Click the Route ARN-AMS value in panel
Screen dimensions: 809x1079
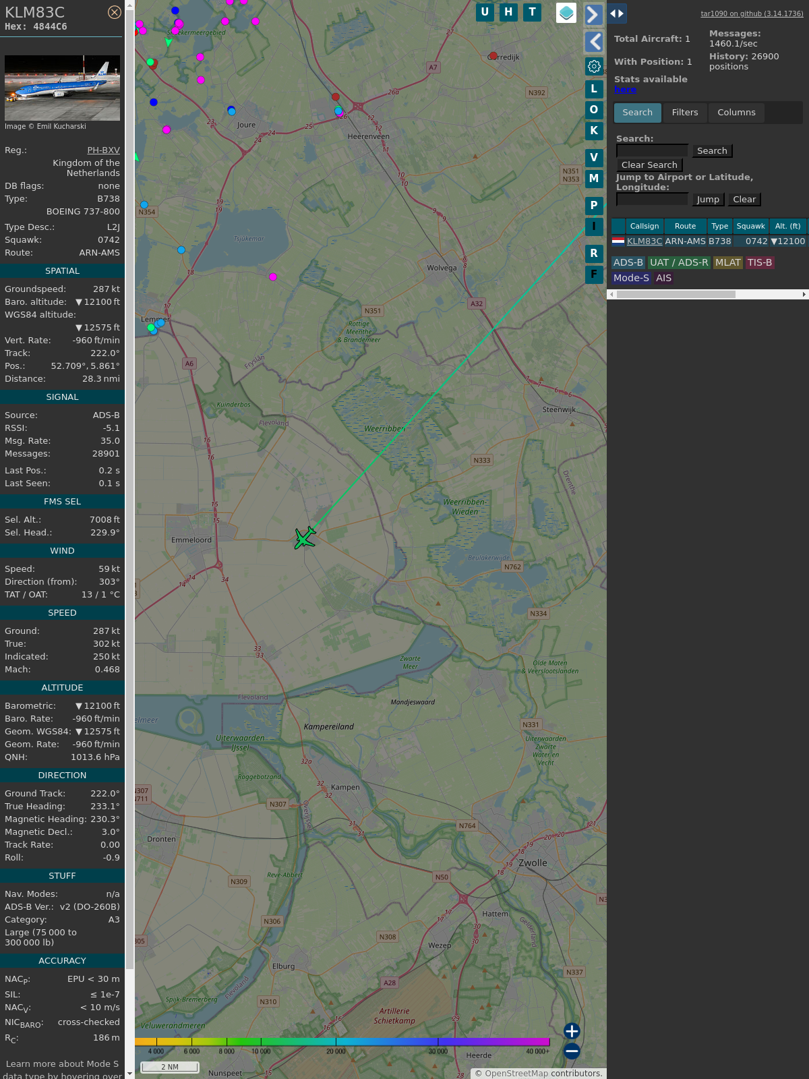[x=100, y=253]
